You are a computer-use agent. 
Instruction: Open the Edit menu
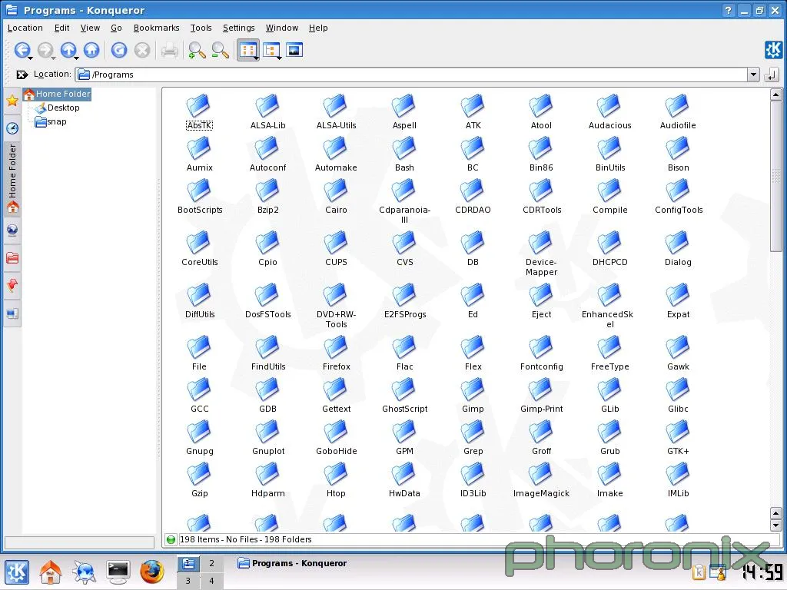point(61,28)
